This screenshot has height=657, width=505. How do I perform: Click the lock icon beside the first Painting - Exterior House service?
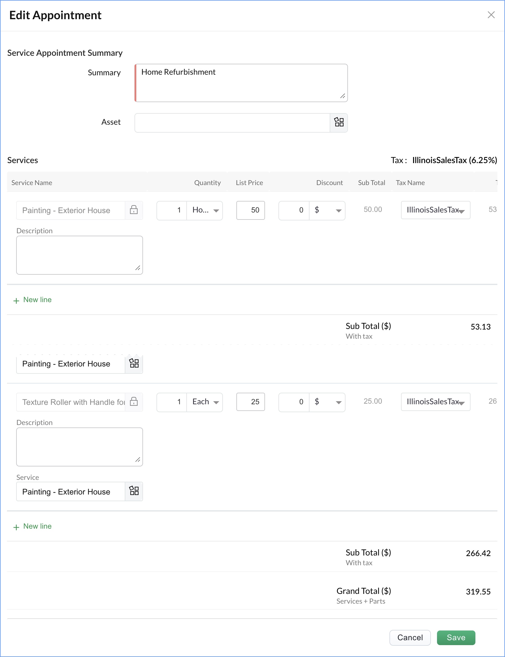pos(134,210)
